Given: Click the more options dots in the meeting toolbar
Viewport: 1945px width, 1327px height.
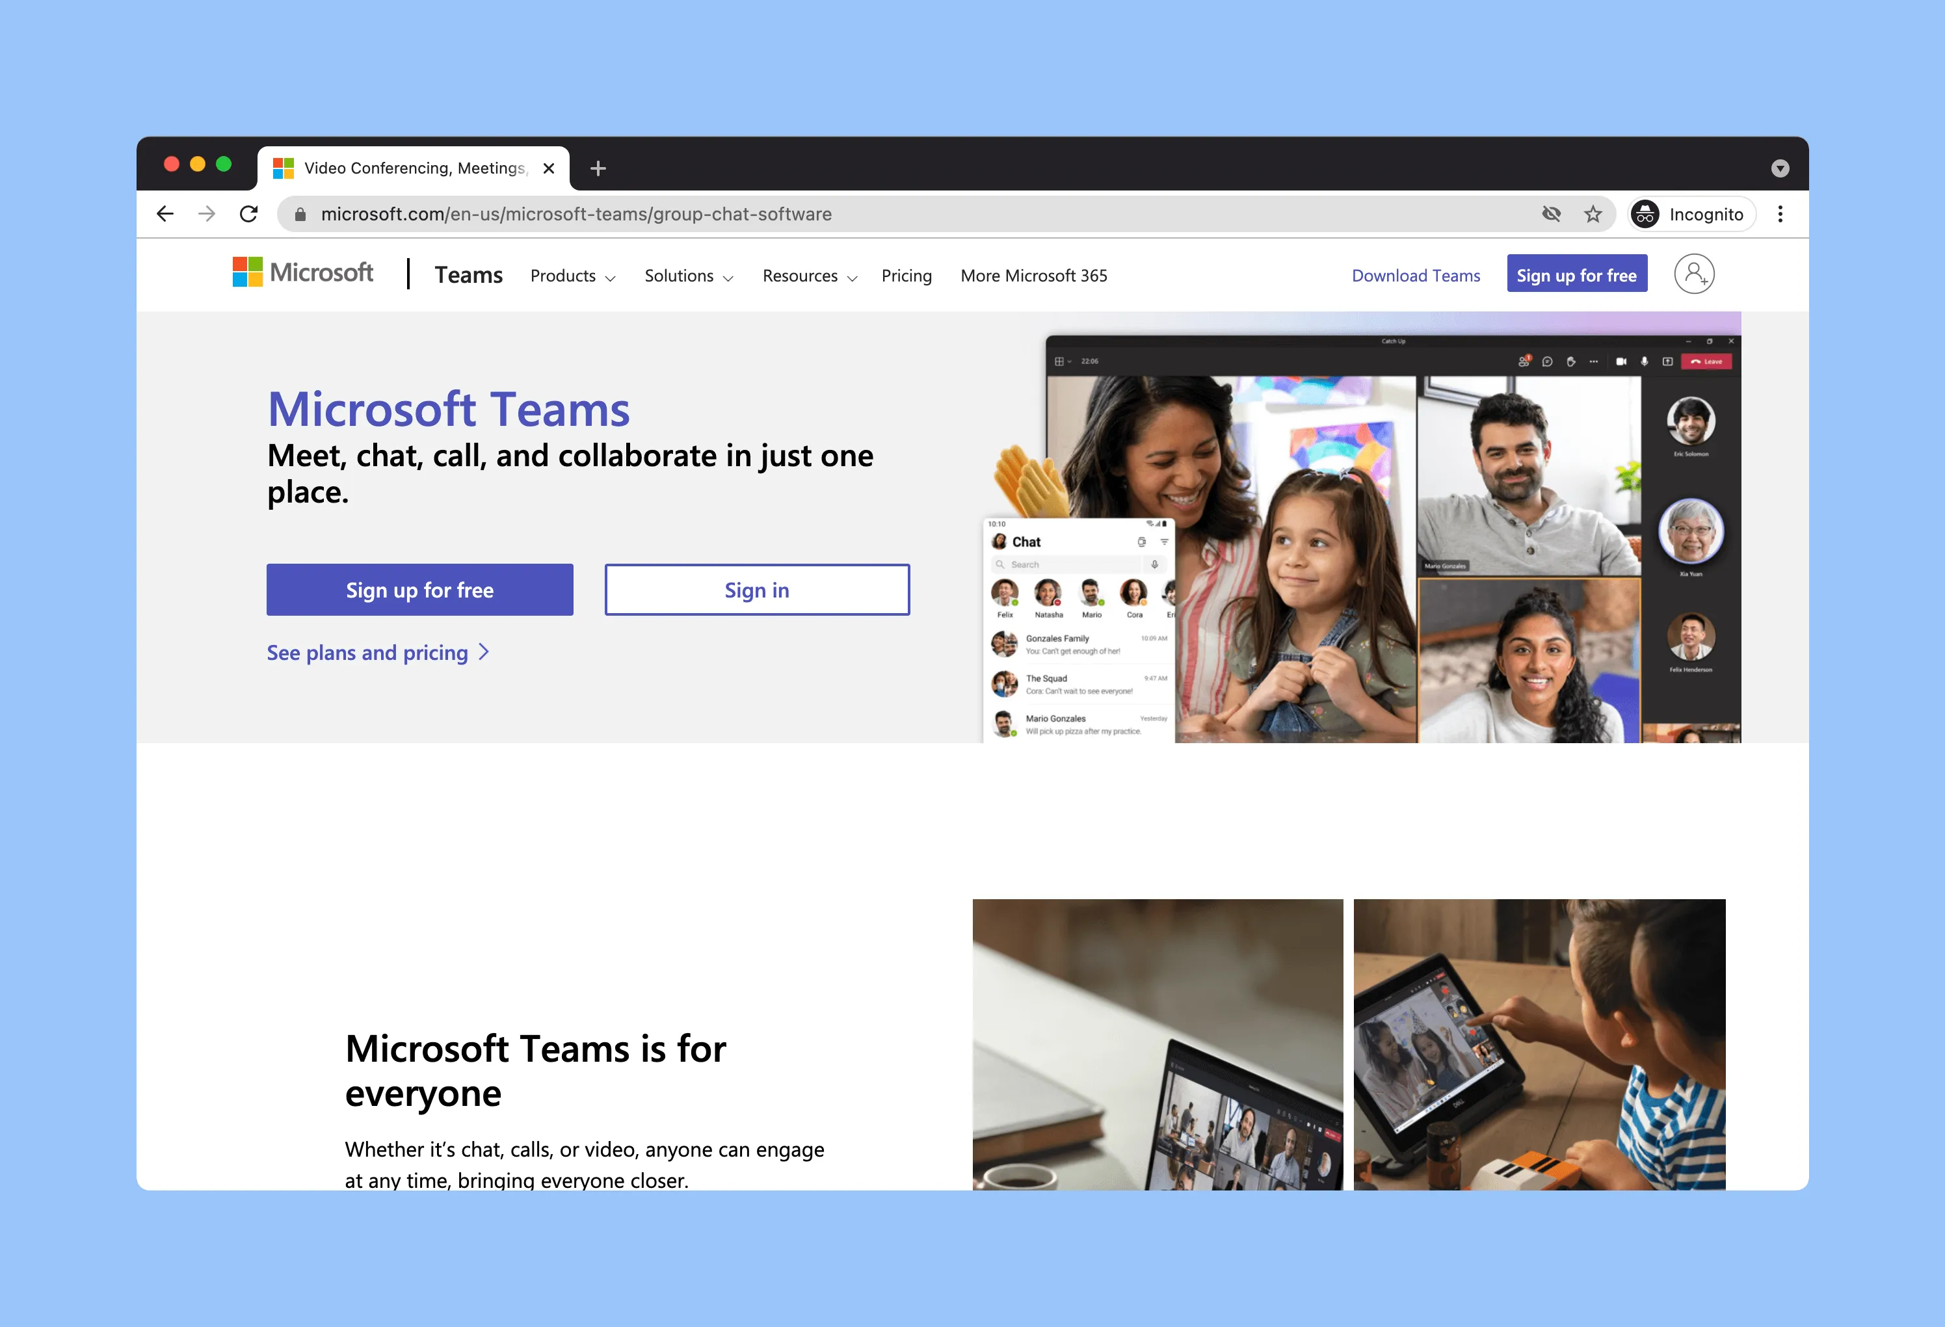Looking at the screenshot, I should [x=1593, y=361].
